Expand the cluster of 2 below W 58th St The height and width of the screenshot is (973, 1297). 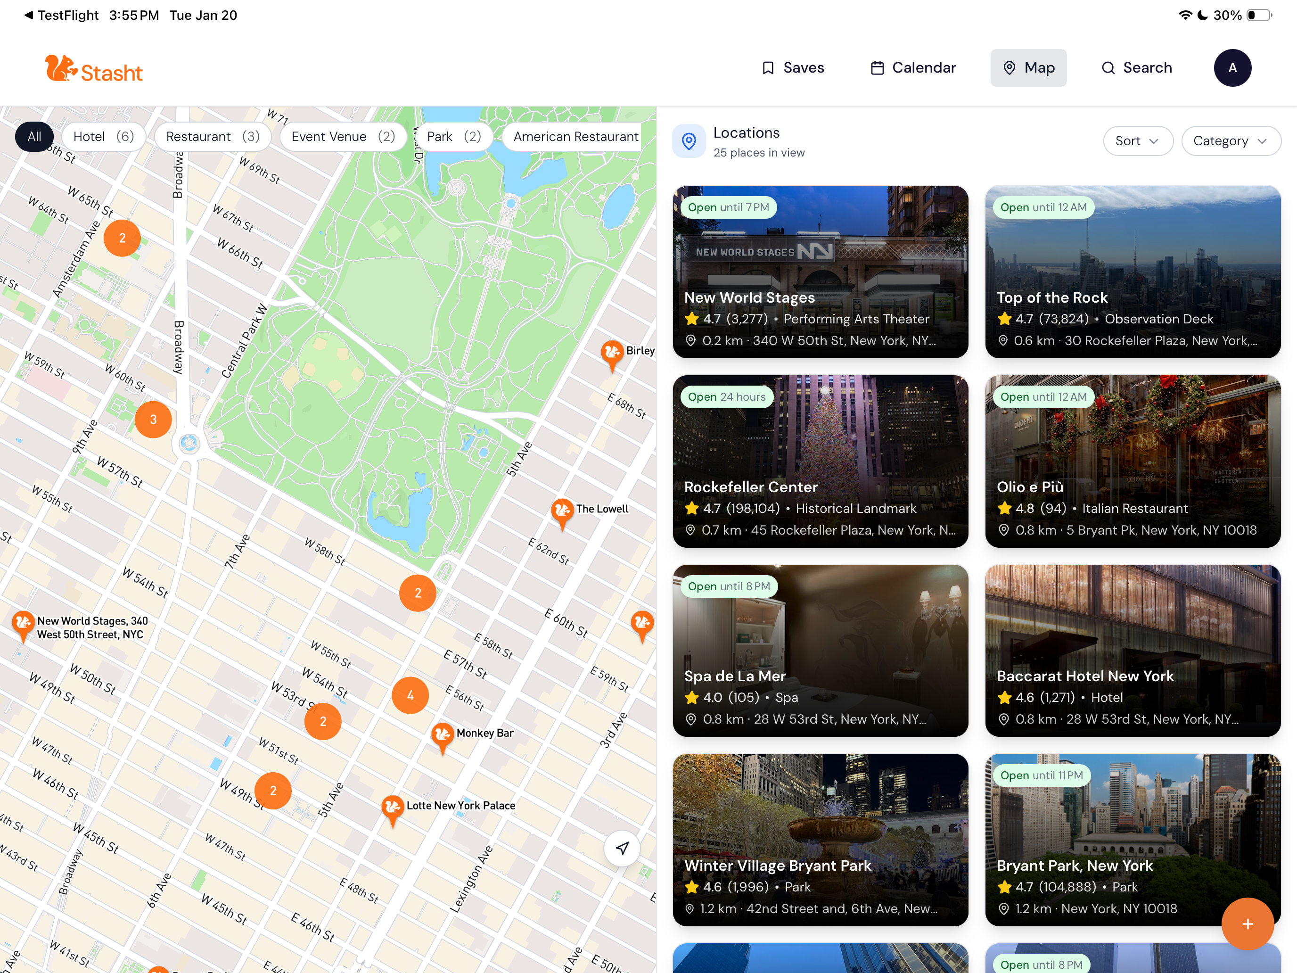tap(418, 593)
